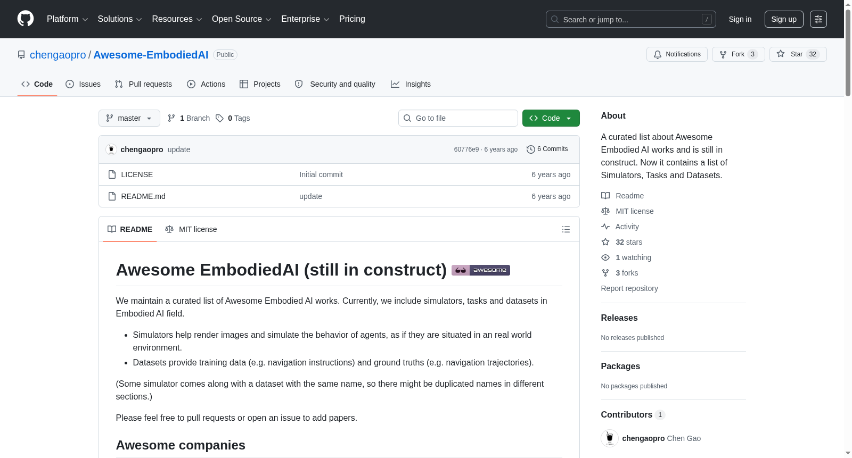Click chengaopro's avatar in Contributors
Image resolution: width=852 pixels, height=458 pixels.
(609, 438)
